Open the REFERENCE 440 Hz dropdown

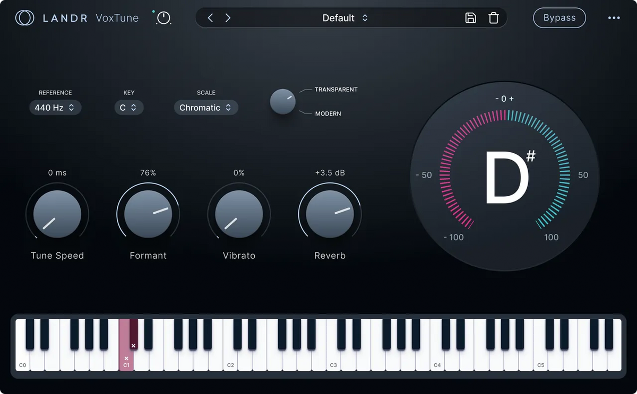55,107
